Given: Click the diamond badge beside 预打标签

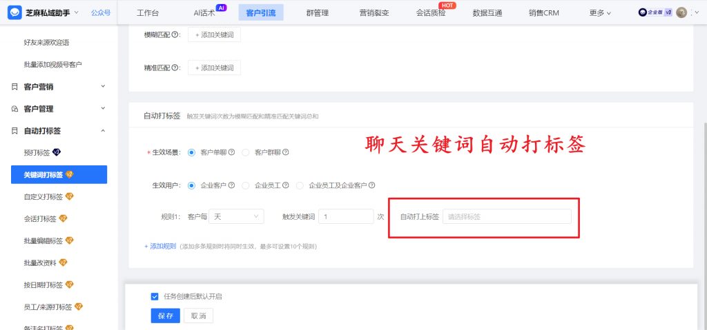Looking at the screenshot, I should click(x=67, y=152).
